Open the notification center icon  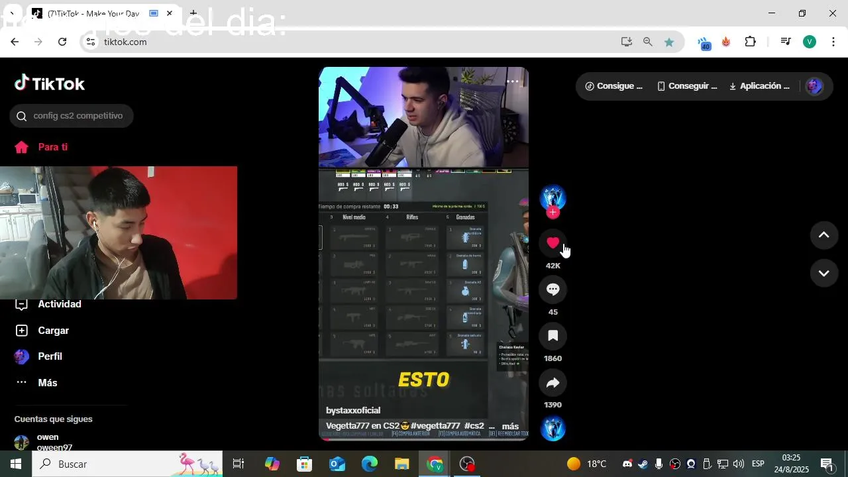(827, 464)
